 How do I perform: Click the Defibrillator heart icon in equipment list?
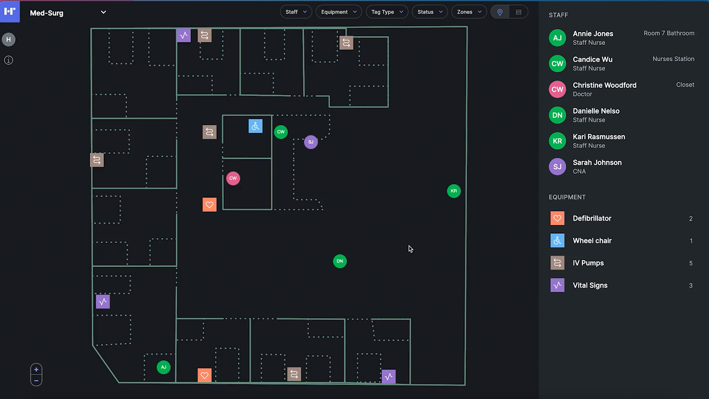[557, 218]
